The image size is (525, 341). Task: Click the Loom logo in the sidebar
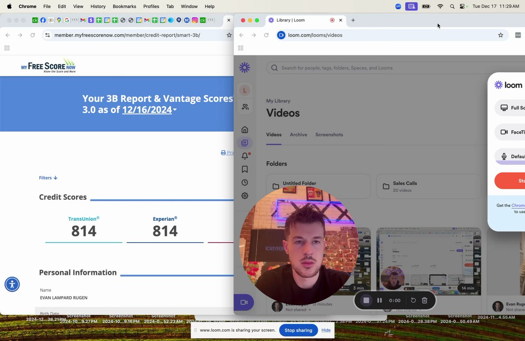(x=244, y=68)
